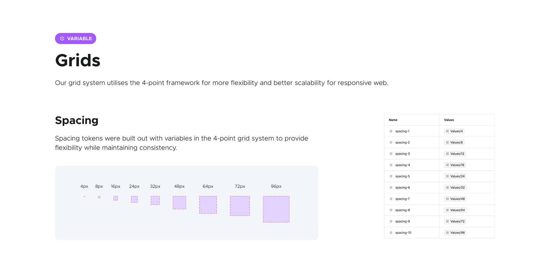Click the Values column header
This screenshot has width=550, height=273.
coord(449,120)
